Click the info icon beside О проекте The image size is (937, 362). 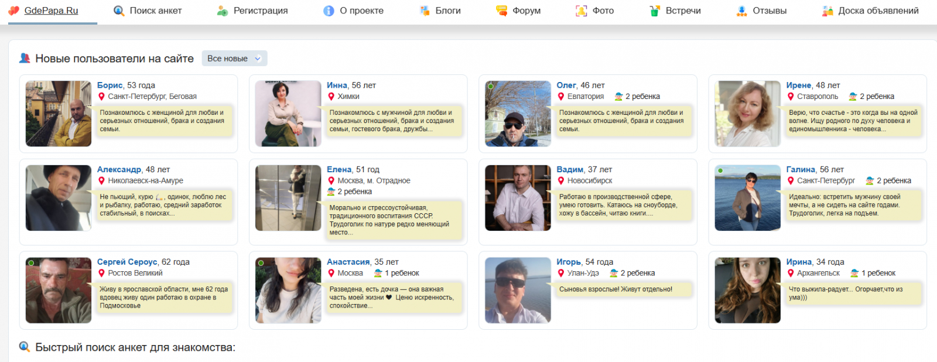point(329,11)
